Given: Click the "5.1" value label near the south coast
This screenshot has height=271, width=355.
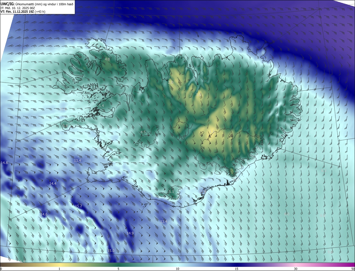Looking at the screenshot, I should click(171, 191).
